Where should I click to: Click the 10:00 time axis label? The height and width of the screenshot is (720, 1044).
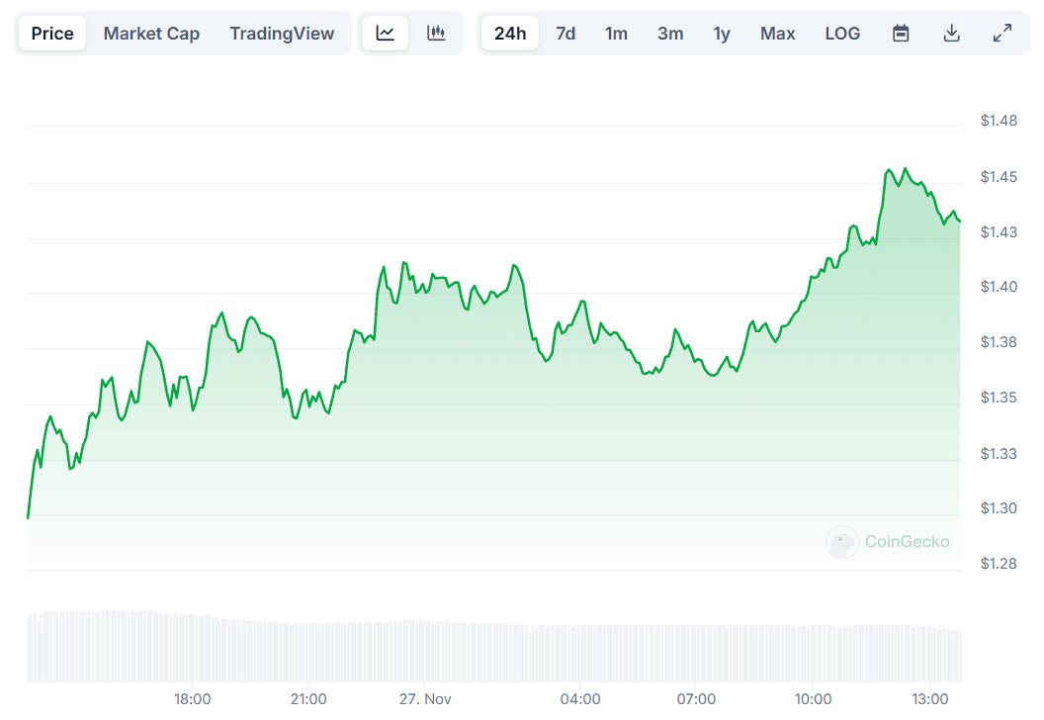coord(813,699)
